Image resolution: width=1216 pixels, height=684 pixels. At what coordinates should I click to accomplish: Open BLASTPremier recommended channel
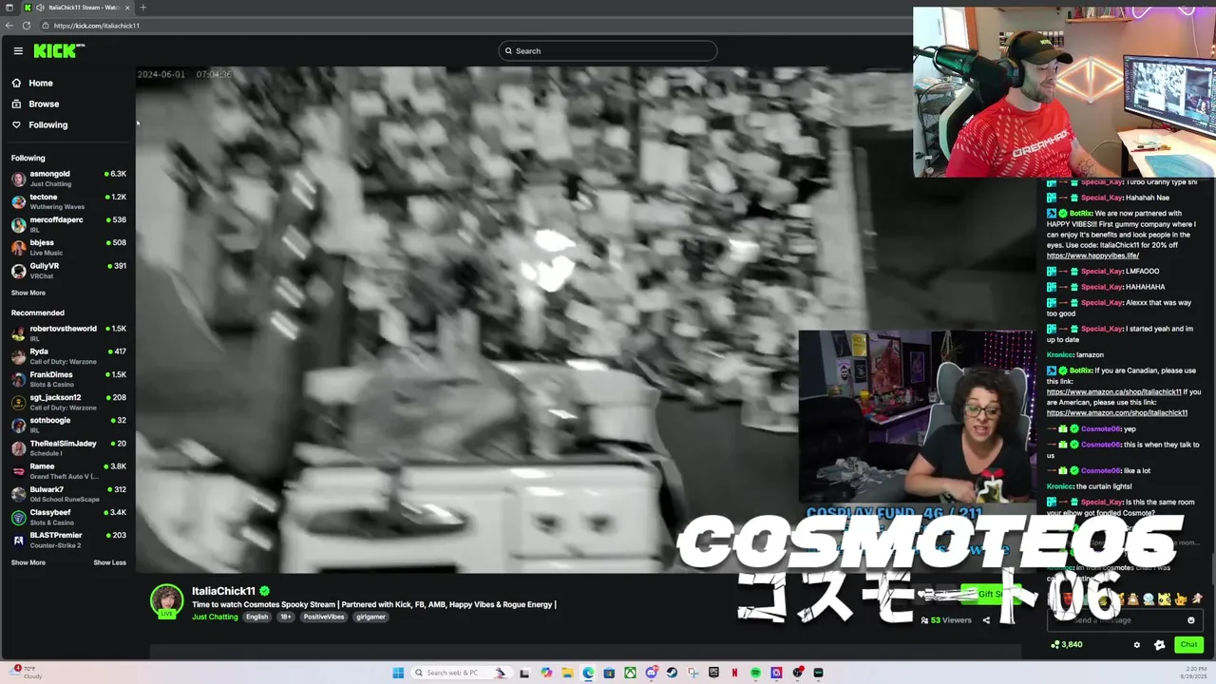(x=68, y=540)
